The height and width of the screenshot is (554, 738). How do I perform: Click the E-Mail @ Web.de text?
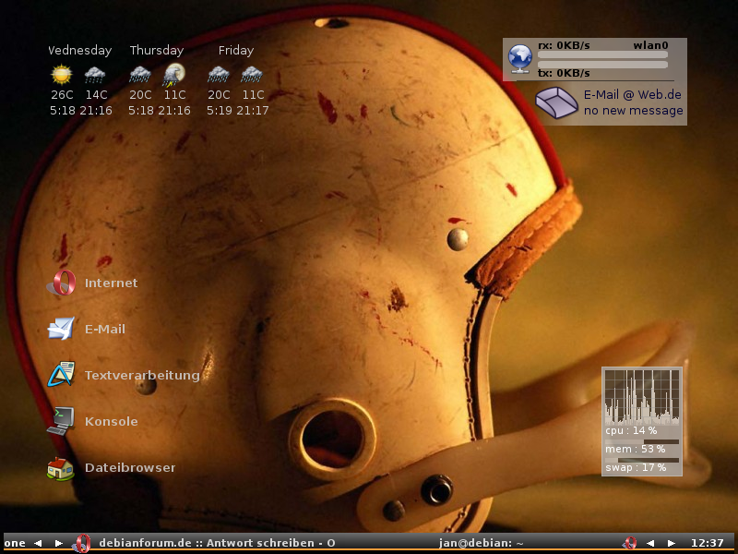tap(632, 94)
